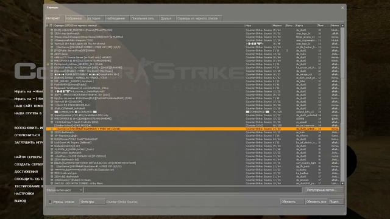Click shield icon of GameZoneArial DeathMatch row

[52, 115]
